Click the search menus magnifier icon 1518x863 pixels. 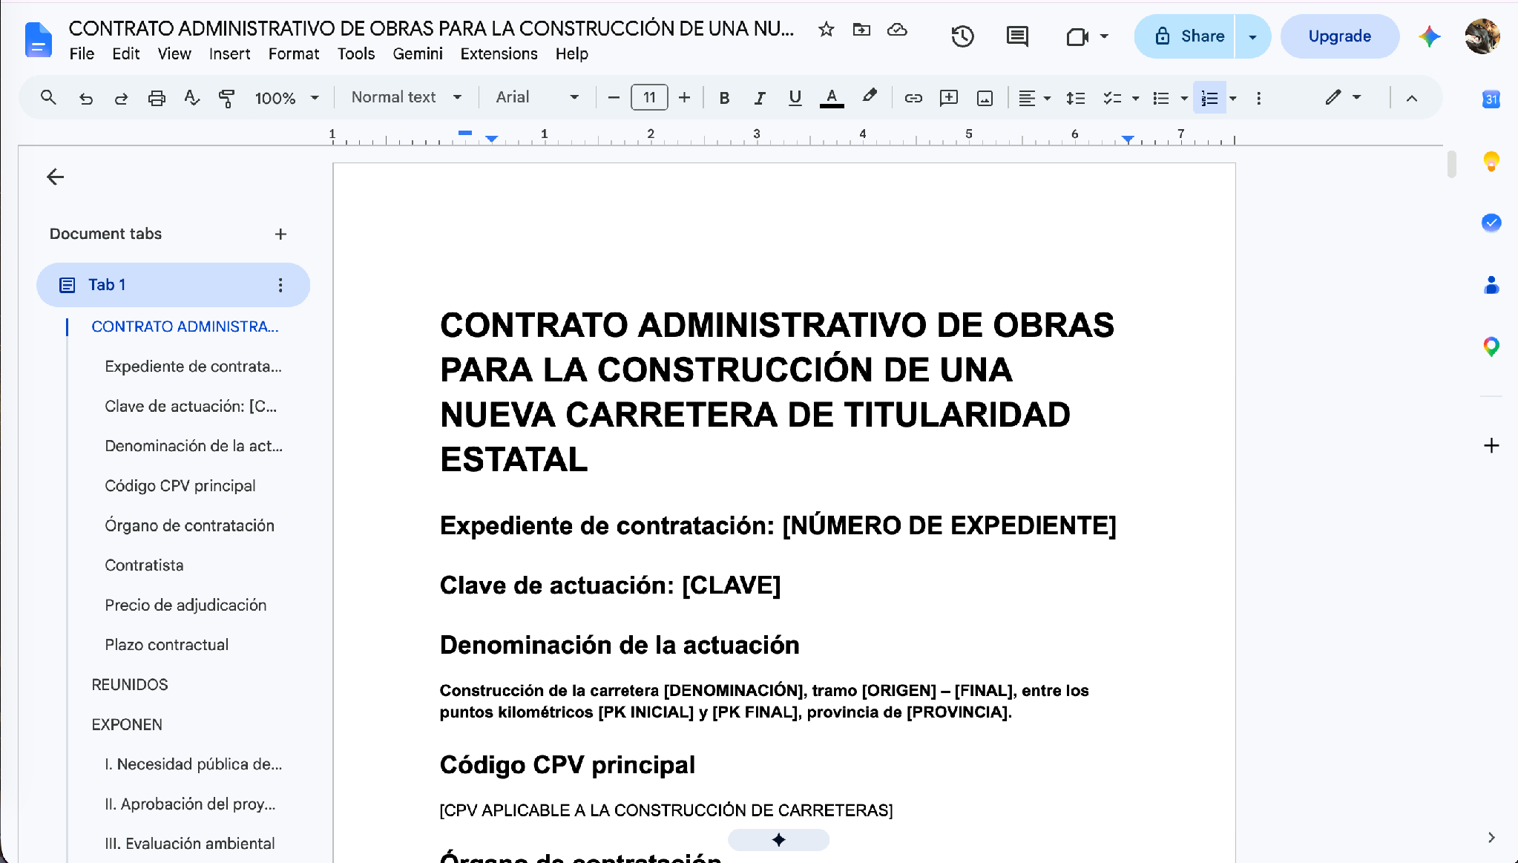point(48,97)
